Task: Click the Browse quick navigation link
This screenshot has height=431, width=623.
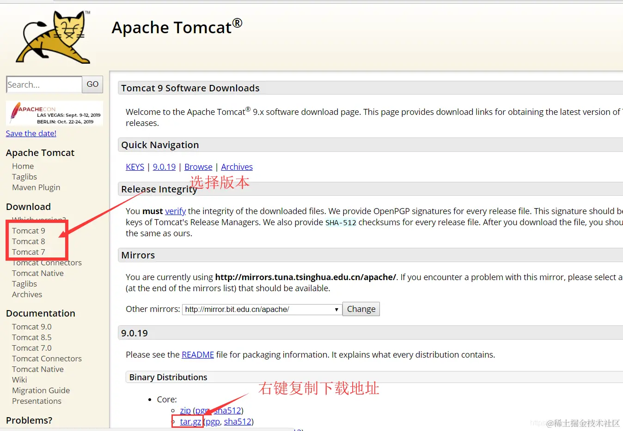Action: coord(198,167)
